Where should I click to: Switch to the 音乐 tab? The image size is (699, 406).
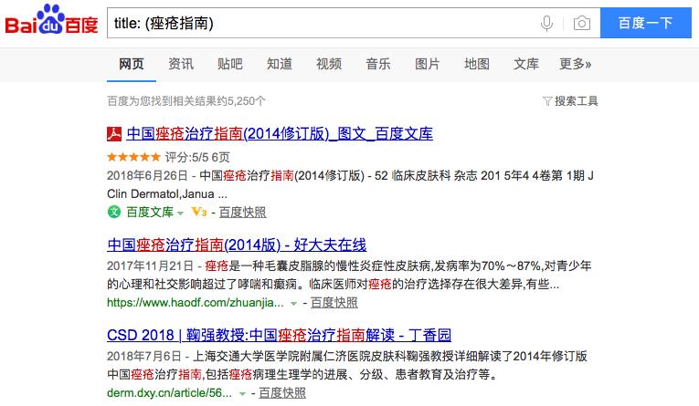pyautogui.click(x=378, y=64)
